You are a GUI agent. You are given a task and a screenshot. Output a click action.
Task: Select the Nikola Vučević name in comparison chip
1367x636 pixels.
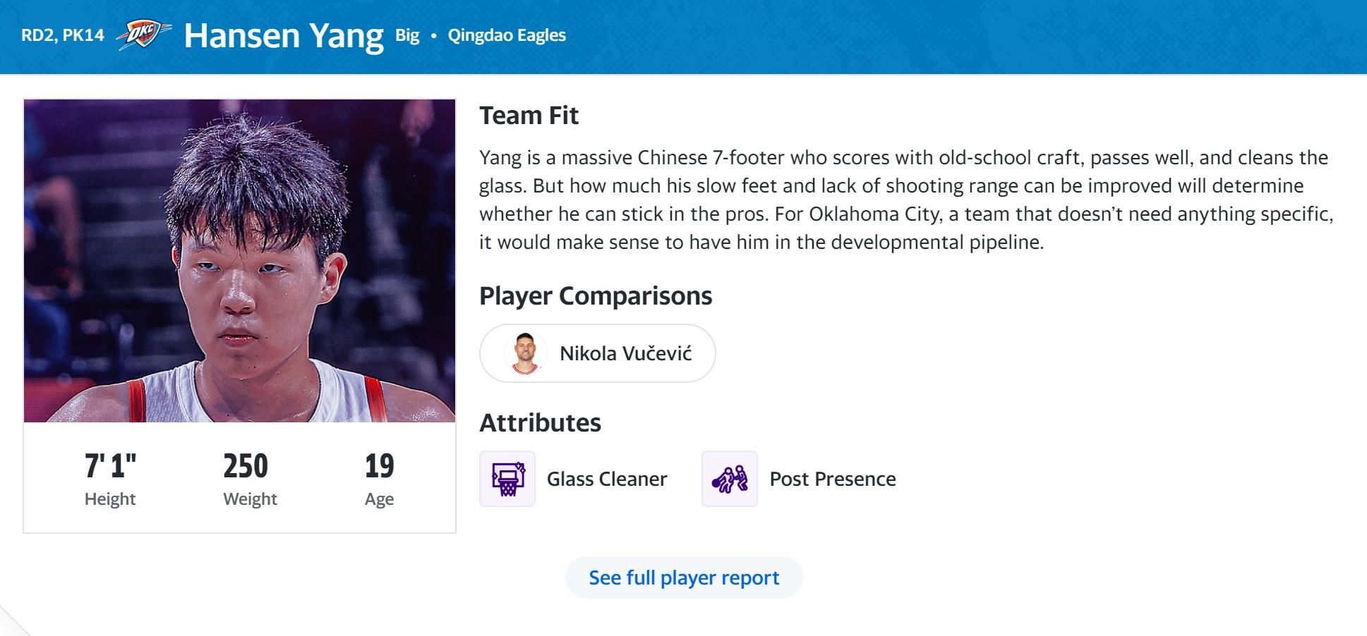[625, 353]
